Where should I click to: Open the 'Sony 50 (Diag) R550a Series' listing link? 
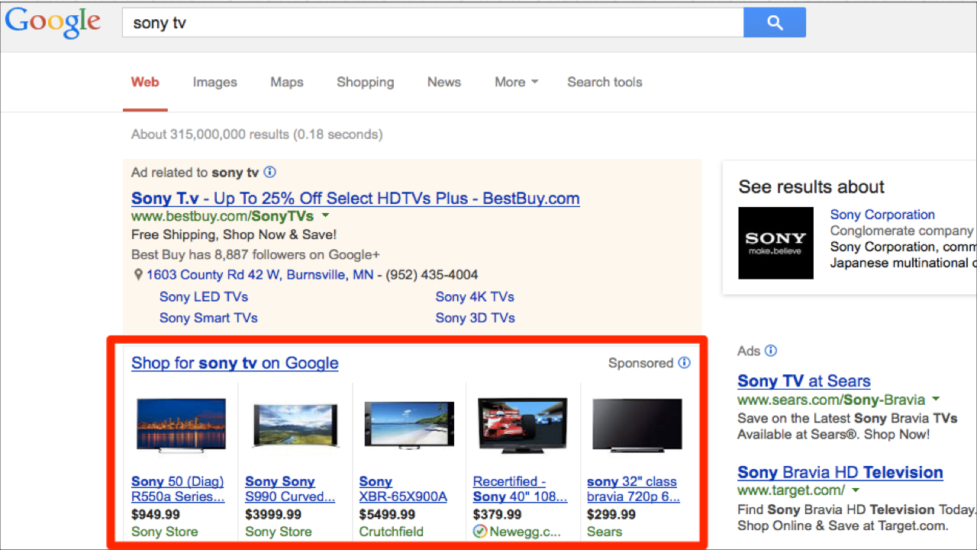pos(178,489)
